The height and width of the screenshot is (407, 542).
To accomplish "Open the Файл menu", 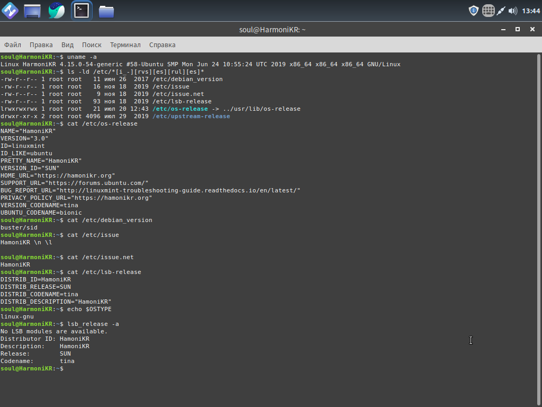I will 13,45.
